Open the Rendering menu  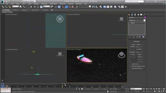62,4
